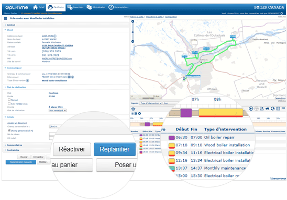
Task: Open the Non renseigné dropdown
Action: click(x=58, y=110)
